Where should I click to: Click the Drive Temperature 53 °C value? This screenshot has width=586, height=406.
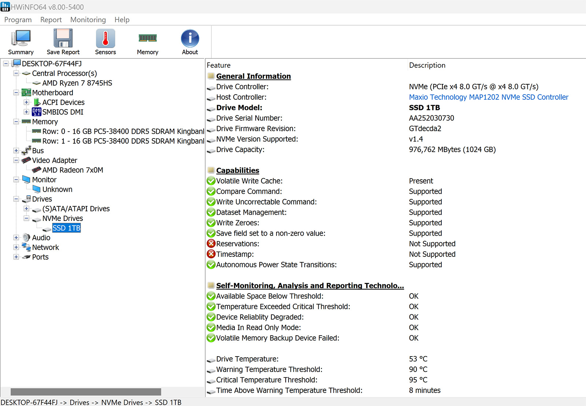pos(418,359)
